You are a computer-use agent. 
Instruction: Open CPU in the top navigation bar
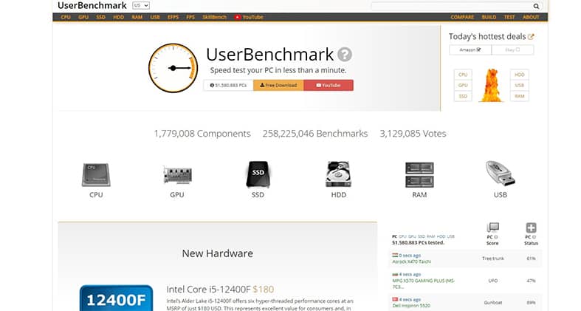tap(66, 17)
